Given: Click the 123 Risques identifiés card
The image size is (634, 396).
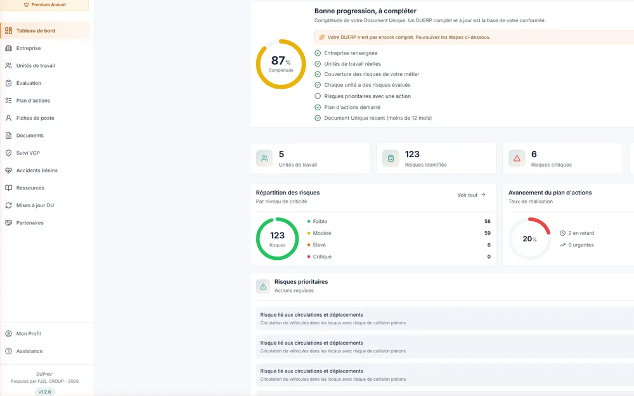Looking at the screenshot, I should pyautogui.click(x=436, y=158).
